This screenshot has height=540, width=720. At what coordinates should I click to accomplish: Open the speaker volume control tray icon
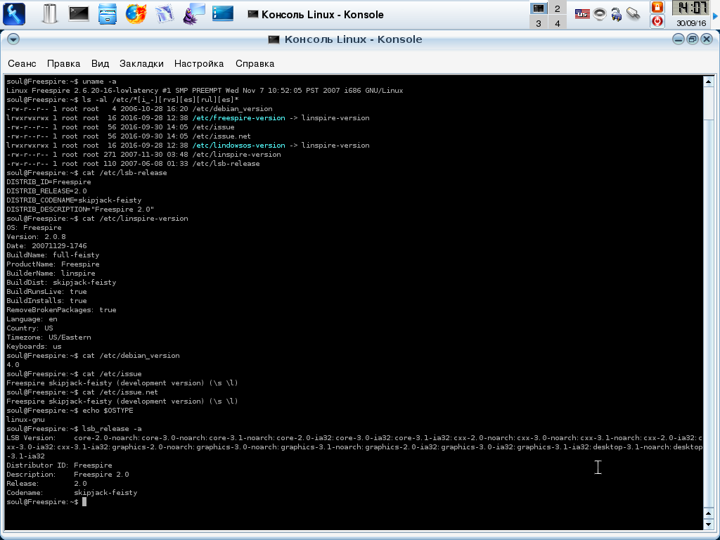(599, 14)
